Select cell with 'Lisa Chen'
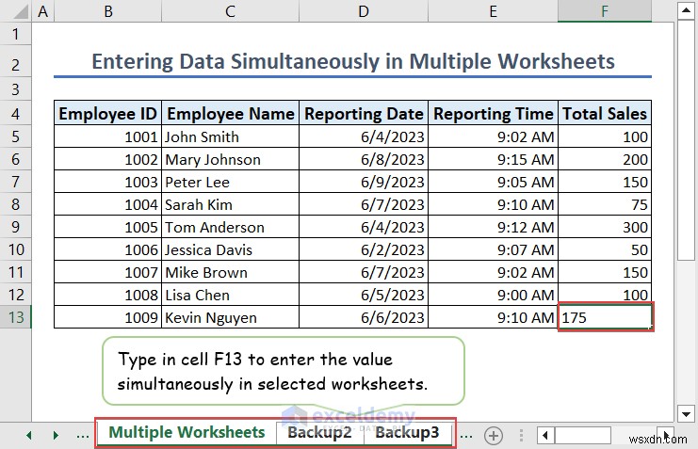This screenshot has height=449, width=698. (230, 295)
